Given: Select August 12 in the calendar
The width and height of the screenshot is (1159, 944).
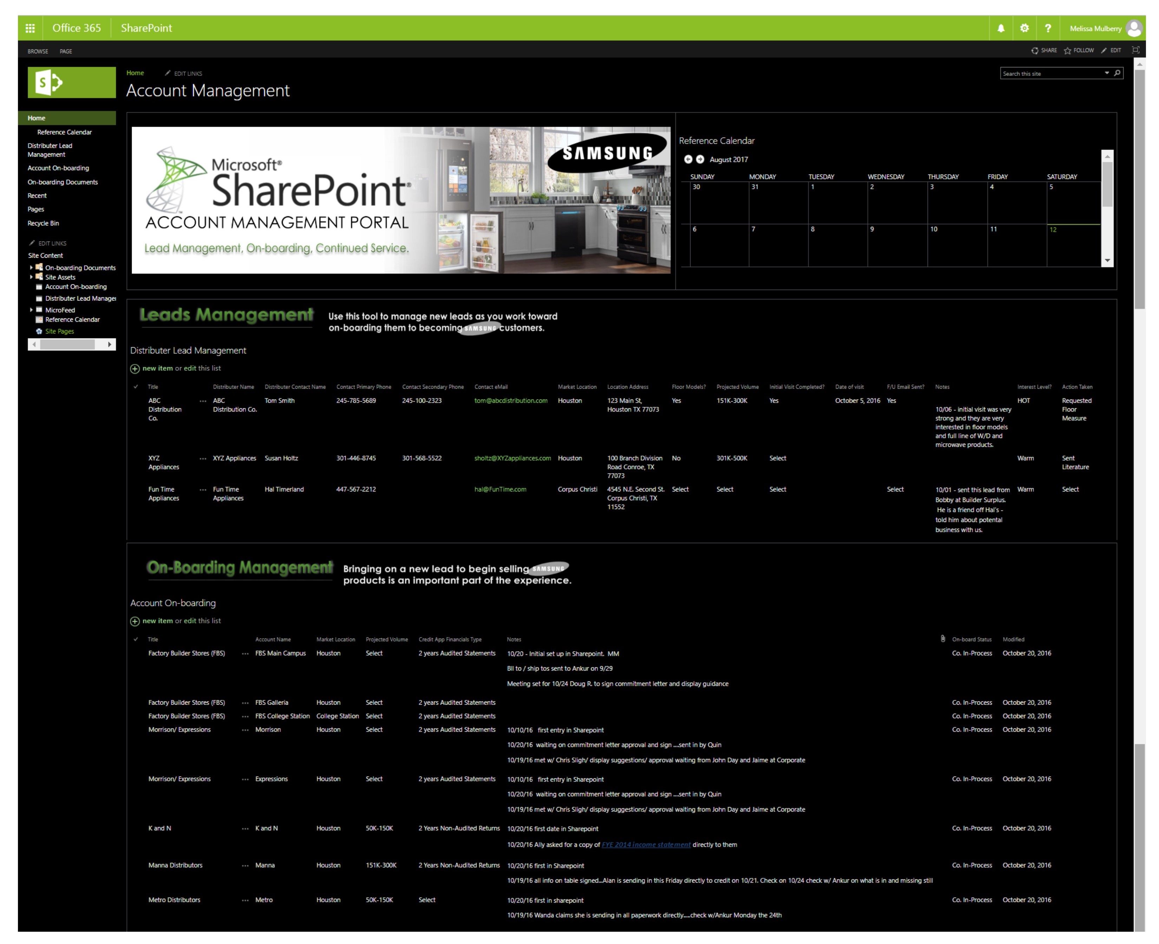Looking at the screenshot, I should pyautogui.click(x=1074, y=245).
